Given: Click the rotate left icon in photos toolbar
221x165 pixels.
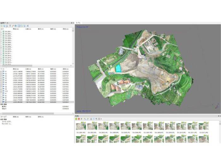Looking at the screenshot, I should tap(85, 119).
